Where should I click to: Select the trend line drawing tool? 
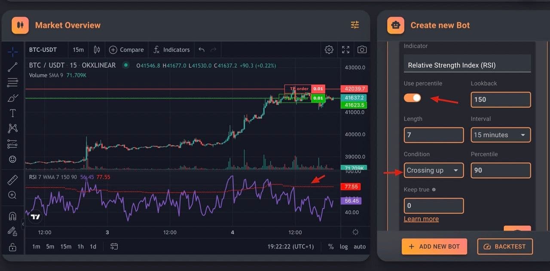pos(12,67)
